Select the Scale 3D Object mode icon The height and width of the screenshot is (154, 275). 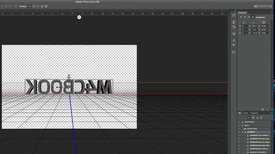coord(46,6)
